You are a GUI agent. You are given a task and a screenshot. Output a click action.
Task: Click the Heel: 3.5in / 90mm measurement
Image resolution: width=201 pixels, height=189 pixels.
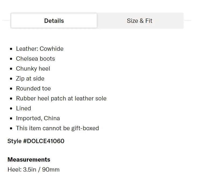tap(34, 170)
